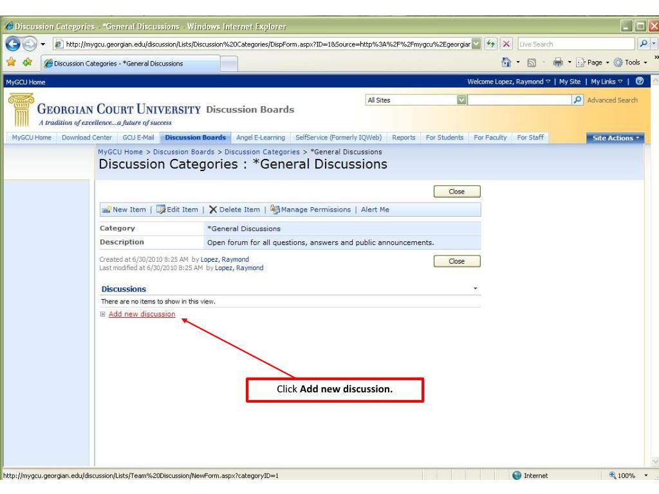Image resolution: width=659 pixels, height=494 pixels.
Task: Select the For Students tab
Action: (445, 138)
